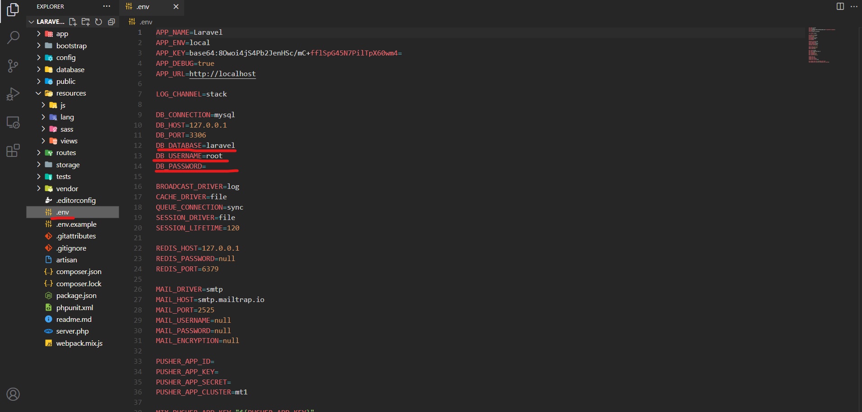Open the Extensions view
The width and height of the screenshot is (862, 412).
[x=13, y=150]
